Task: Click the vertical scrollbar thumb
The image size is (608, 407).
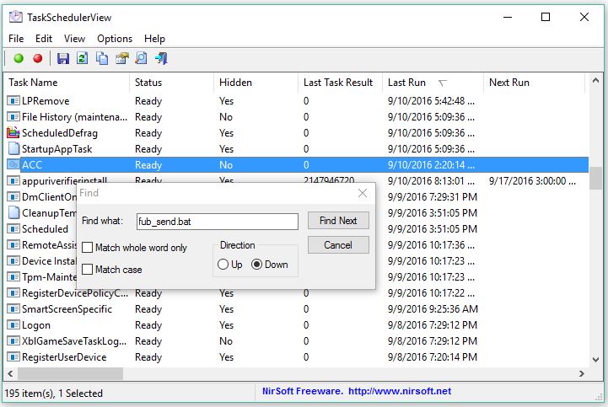Action: [x=595, y=178]
